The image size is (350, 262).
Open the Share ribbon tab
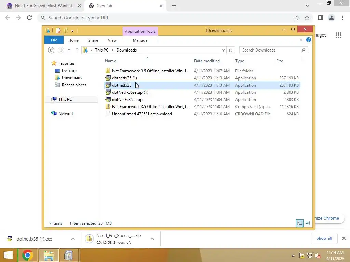point(93,40)
